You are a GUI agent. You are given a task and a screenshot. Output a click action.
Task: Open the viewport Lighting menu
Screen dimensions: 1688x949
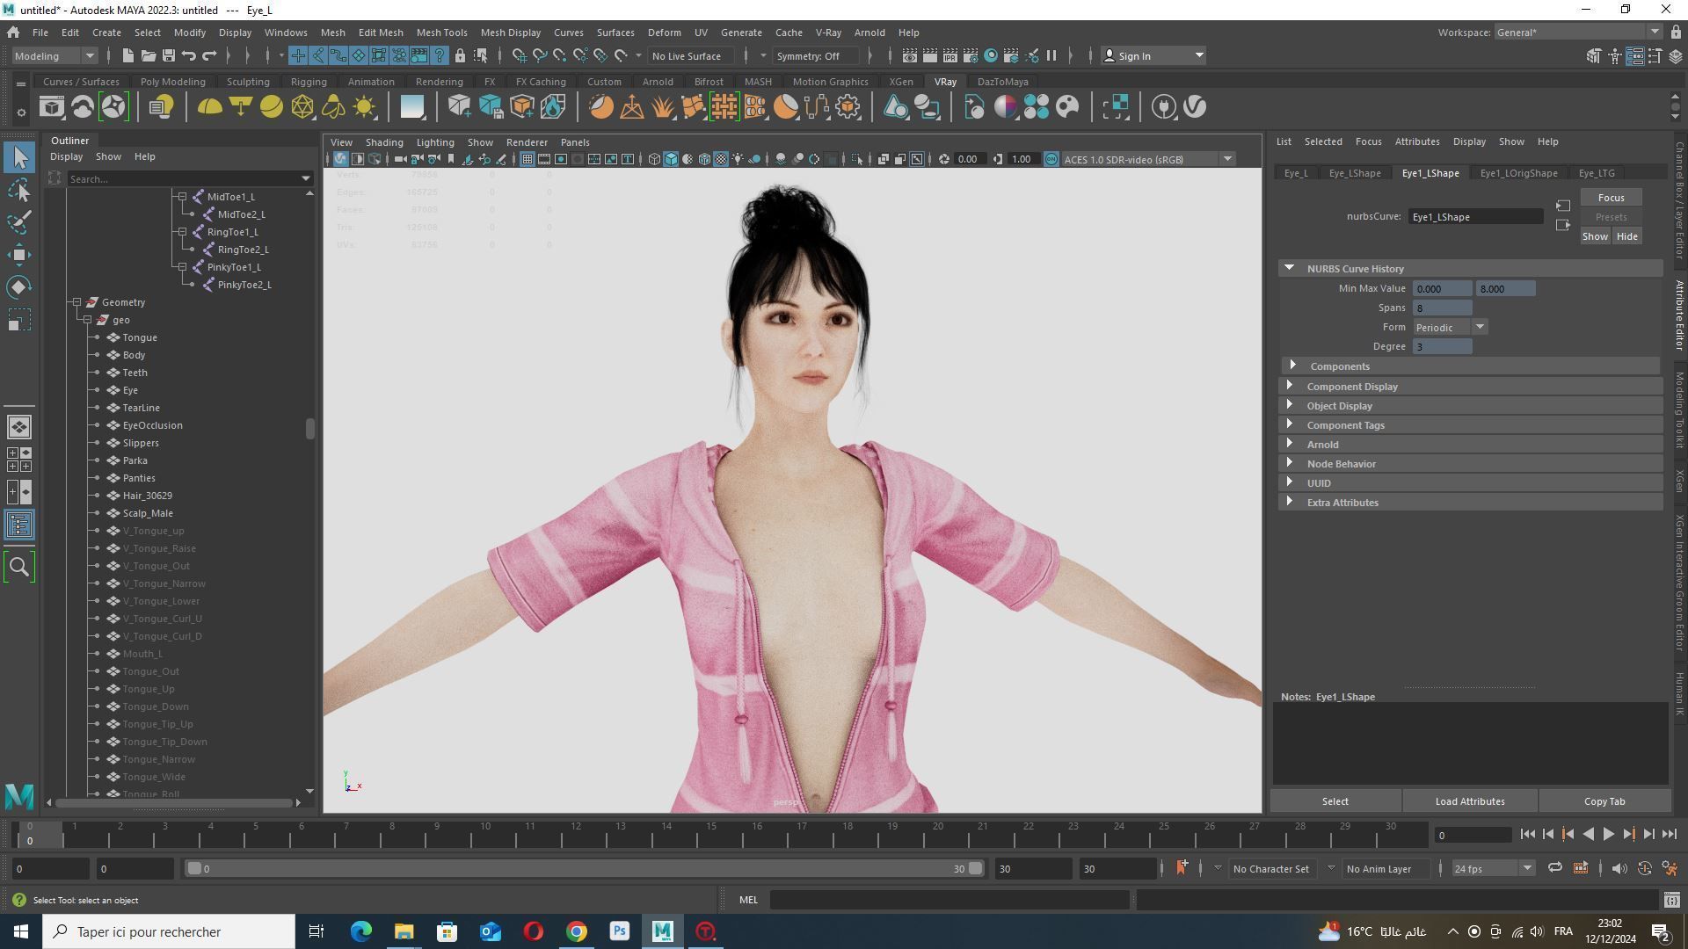coord(434,142)
